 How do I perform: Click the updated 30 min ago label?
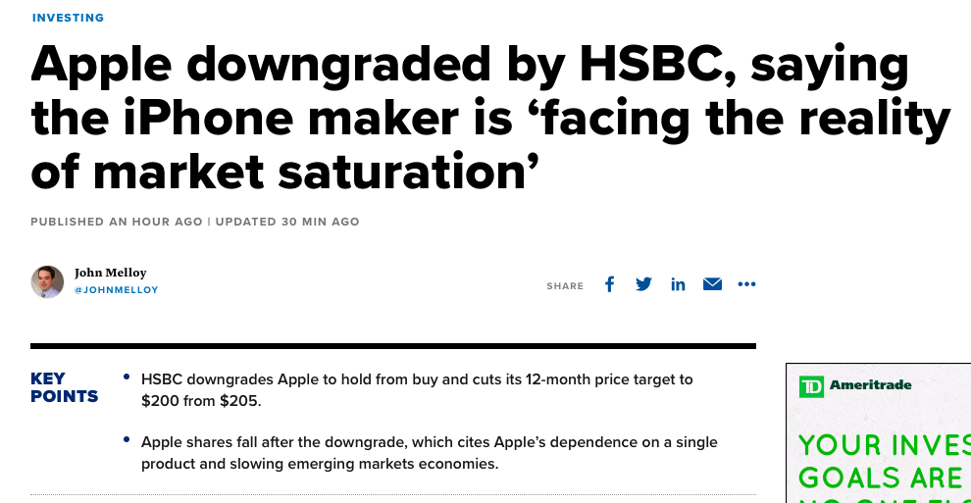pos(287,222)
